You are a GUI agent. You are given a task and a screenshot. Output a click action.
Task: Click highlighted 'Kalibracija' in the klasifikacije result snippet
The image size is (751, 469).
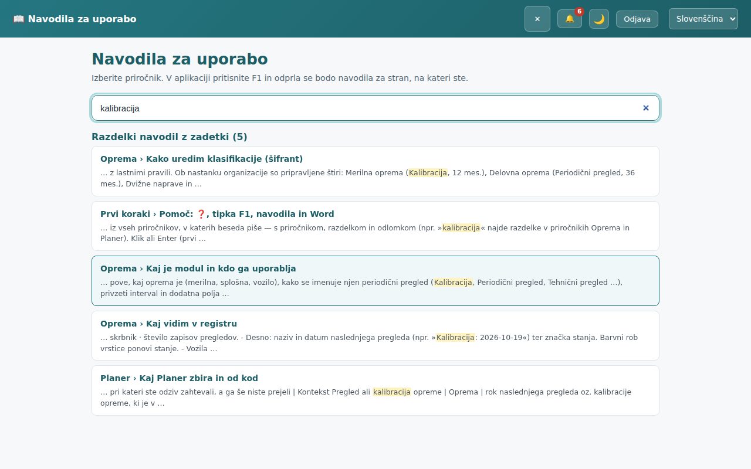(428, 173)
